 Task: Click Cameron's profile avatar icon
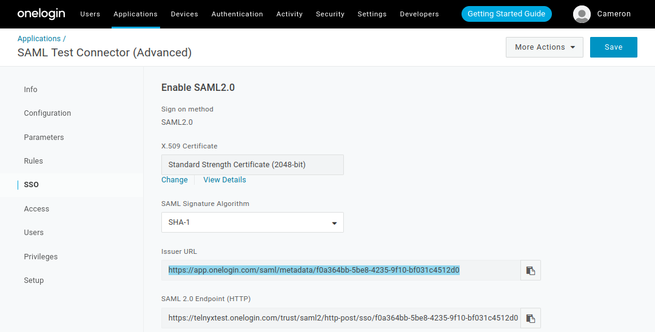pos(582,14)
